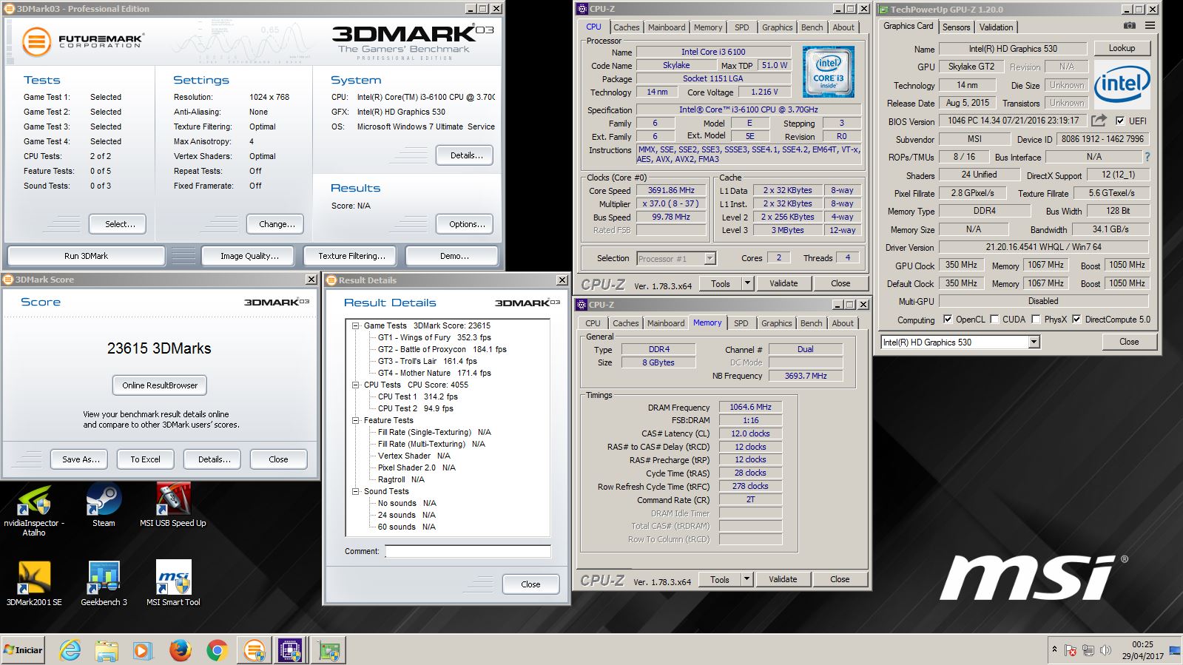This screenshot has height=665, width=1183.
Task: Open Tools dropdown arrow in lower CPU-Z
Action: [746, 579]
